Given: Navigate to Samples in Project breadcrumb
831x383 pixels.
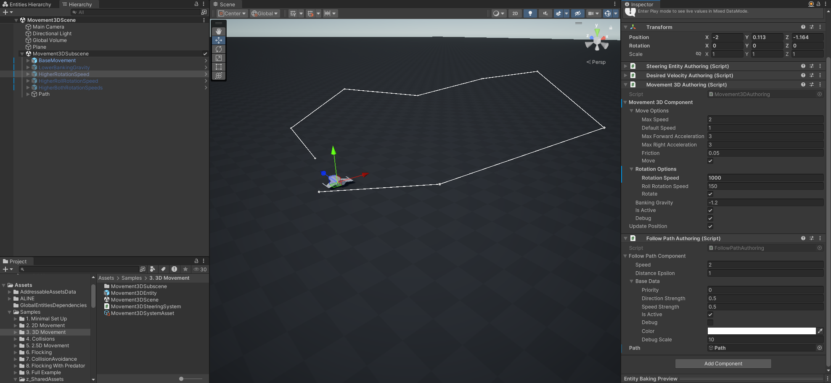Looking at the screenshot, I should (x=131, y=278).
